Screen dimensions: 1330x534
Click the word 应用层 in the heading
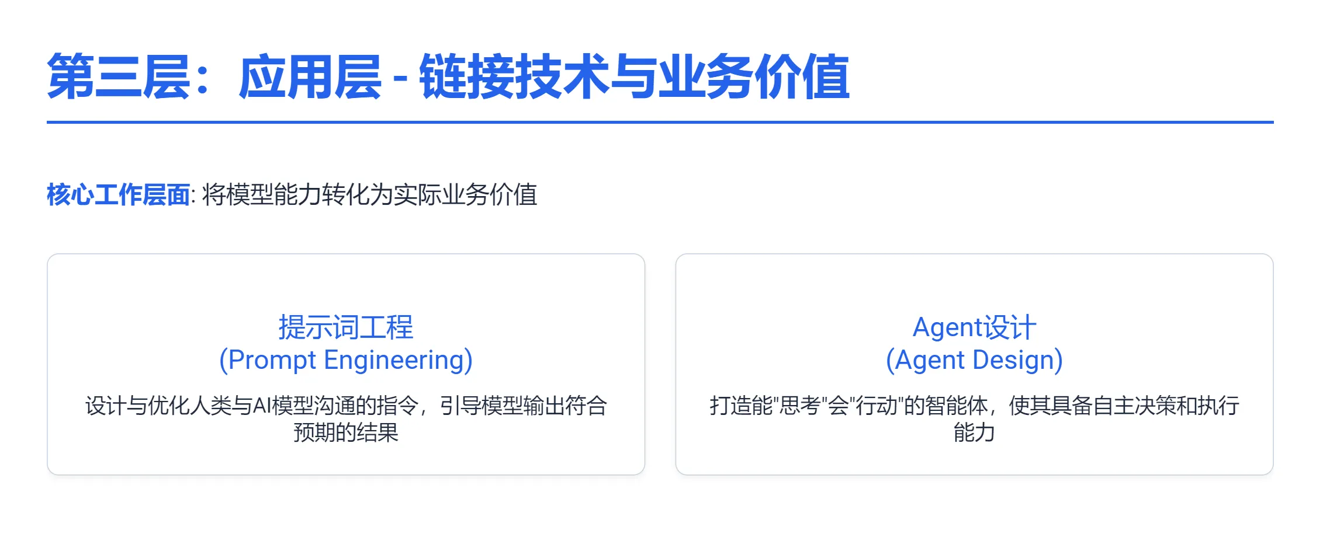tap(310, 76)
